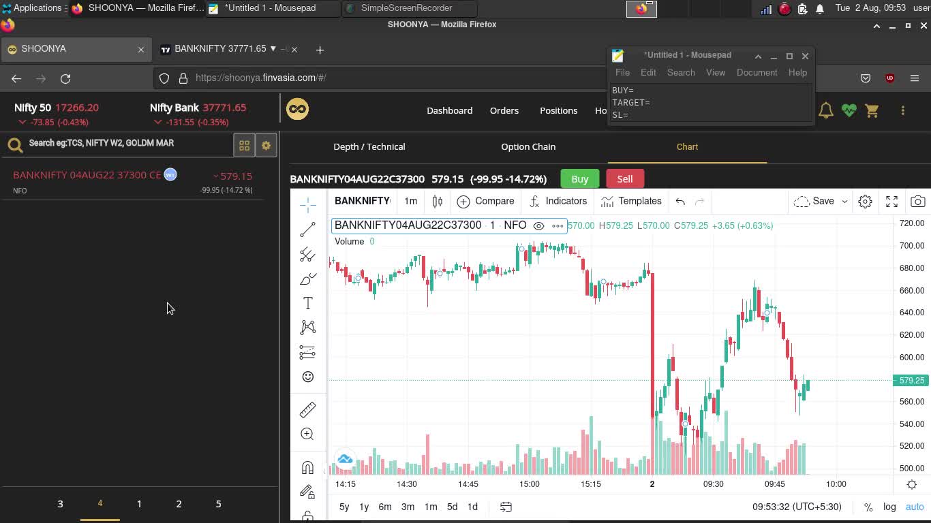The width and height of the screenshot is (931, 523).
Task: Open the prediction and measurement tools
Action: pyautogui.click(x=307, y=352)
